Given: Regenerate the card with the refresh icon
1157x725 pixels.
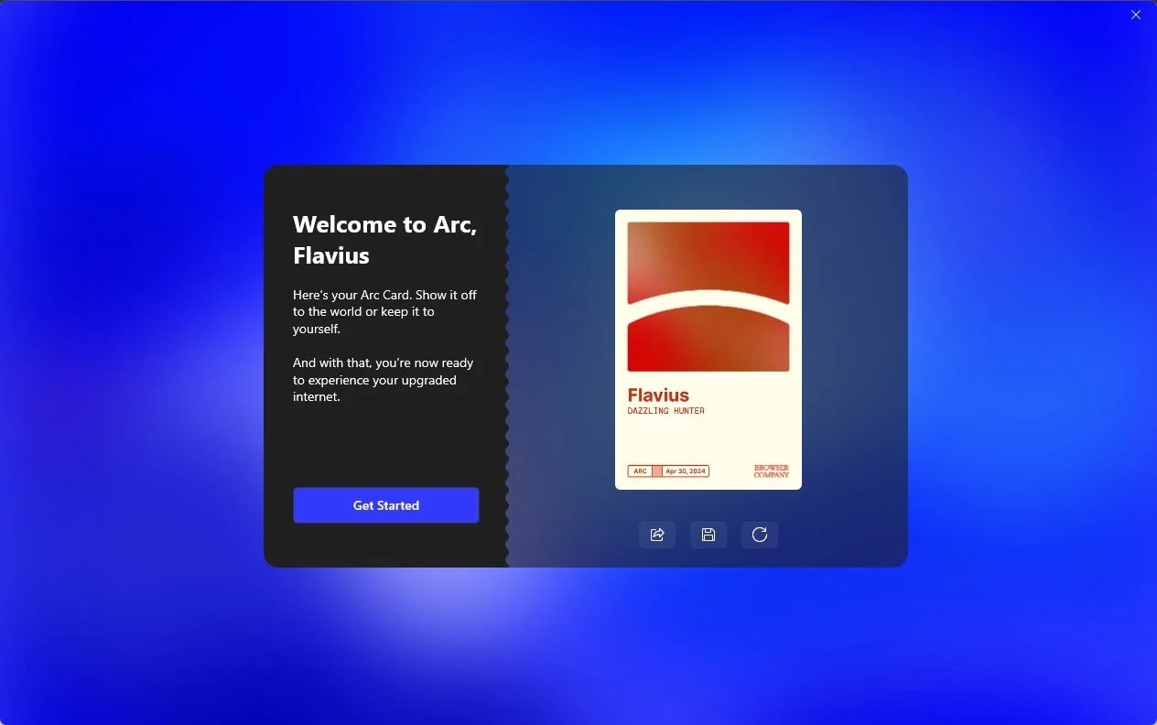Looking at the screenshot, I should coord(760,535).
